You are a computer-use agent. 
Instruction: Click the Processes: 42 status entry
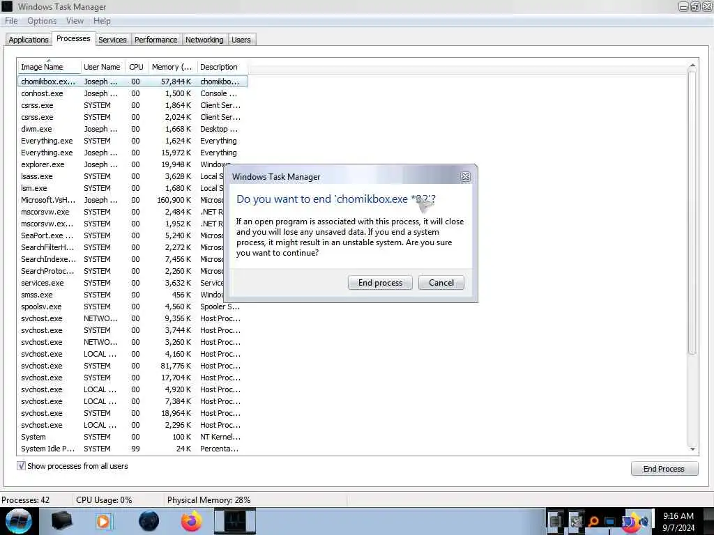point(26,500)
